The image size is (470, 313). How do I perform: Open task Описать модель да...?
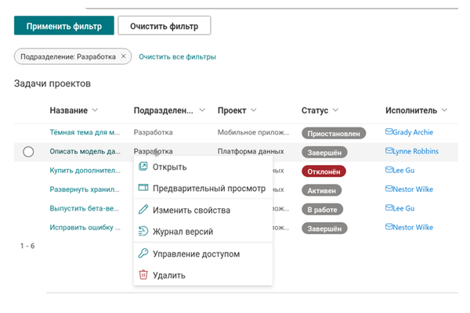[x=85, y=151]
